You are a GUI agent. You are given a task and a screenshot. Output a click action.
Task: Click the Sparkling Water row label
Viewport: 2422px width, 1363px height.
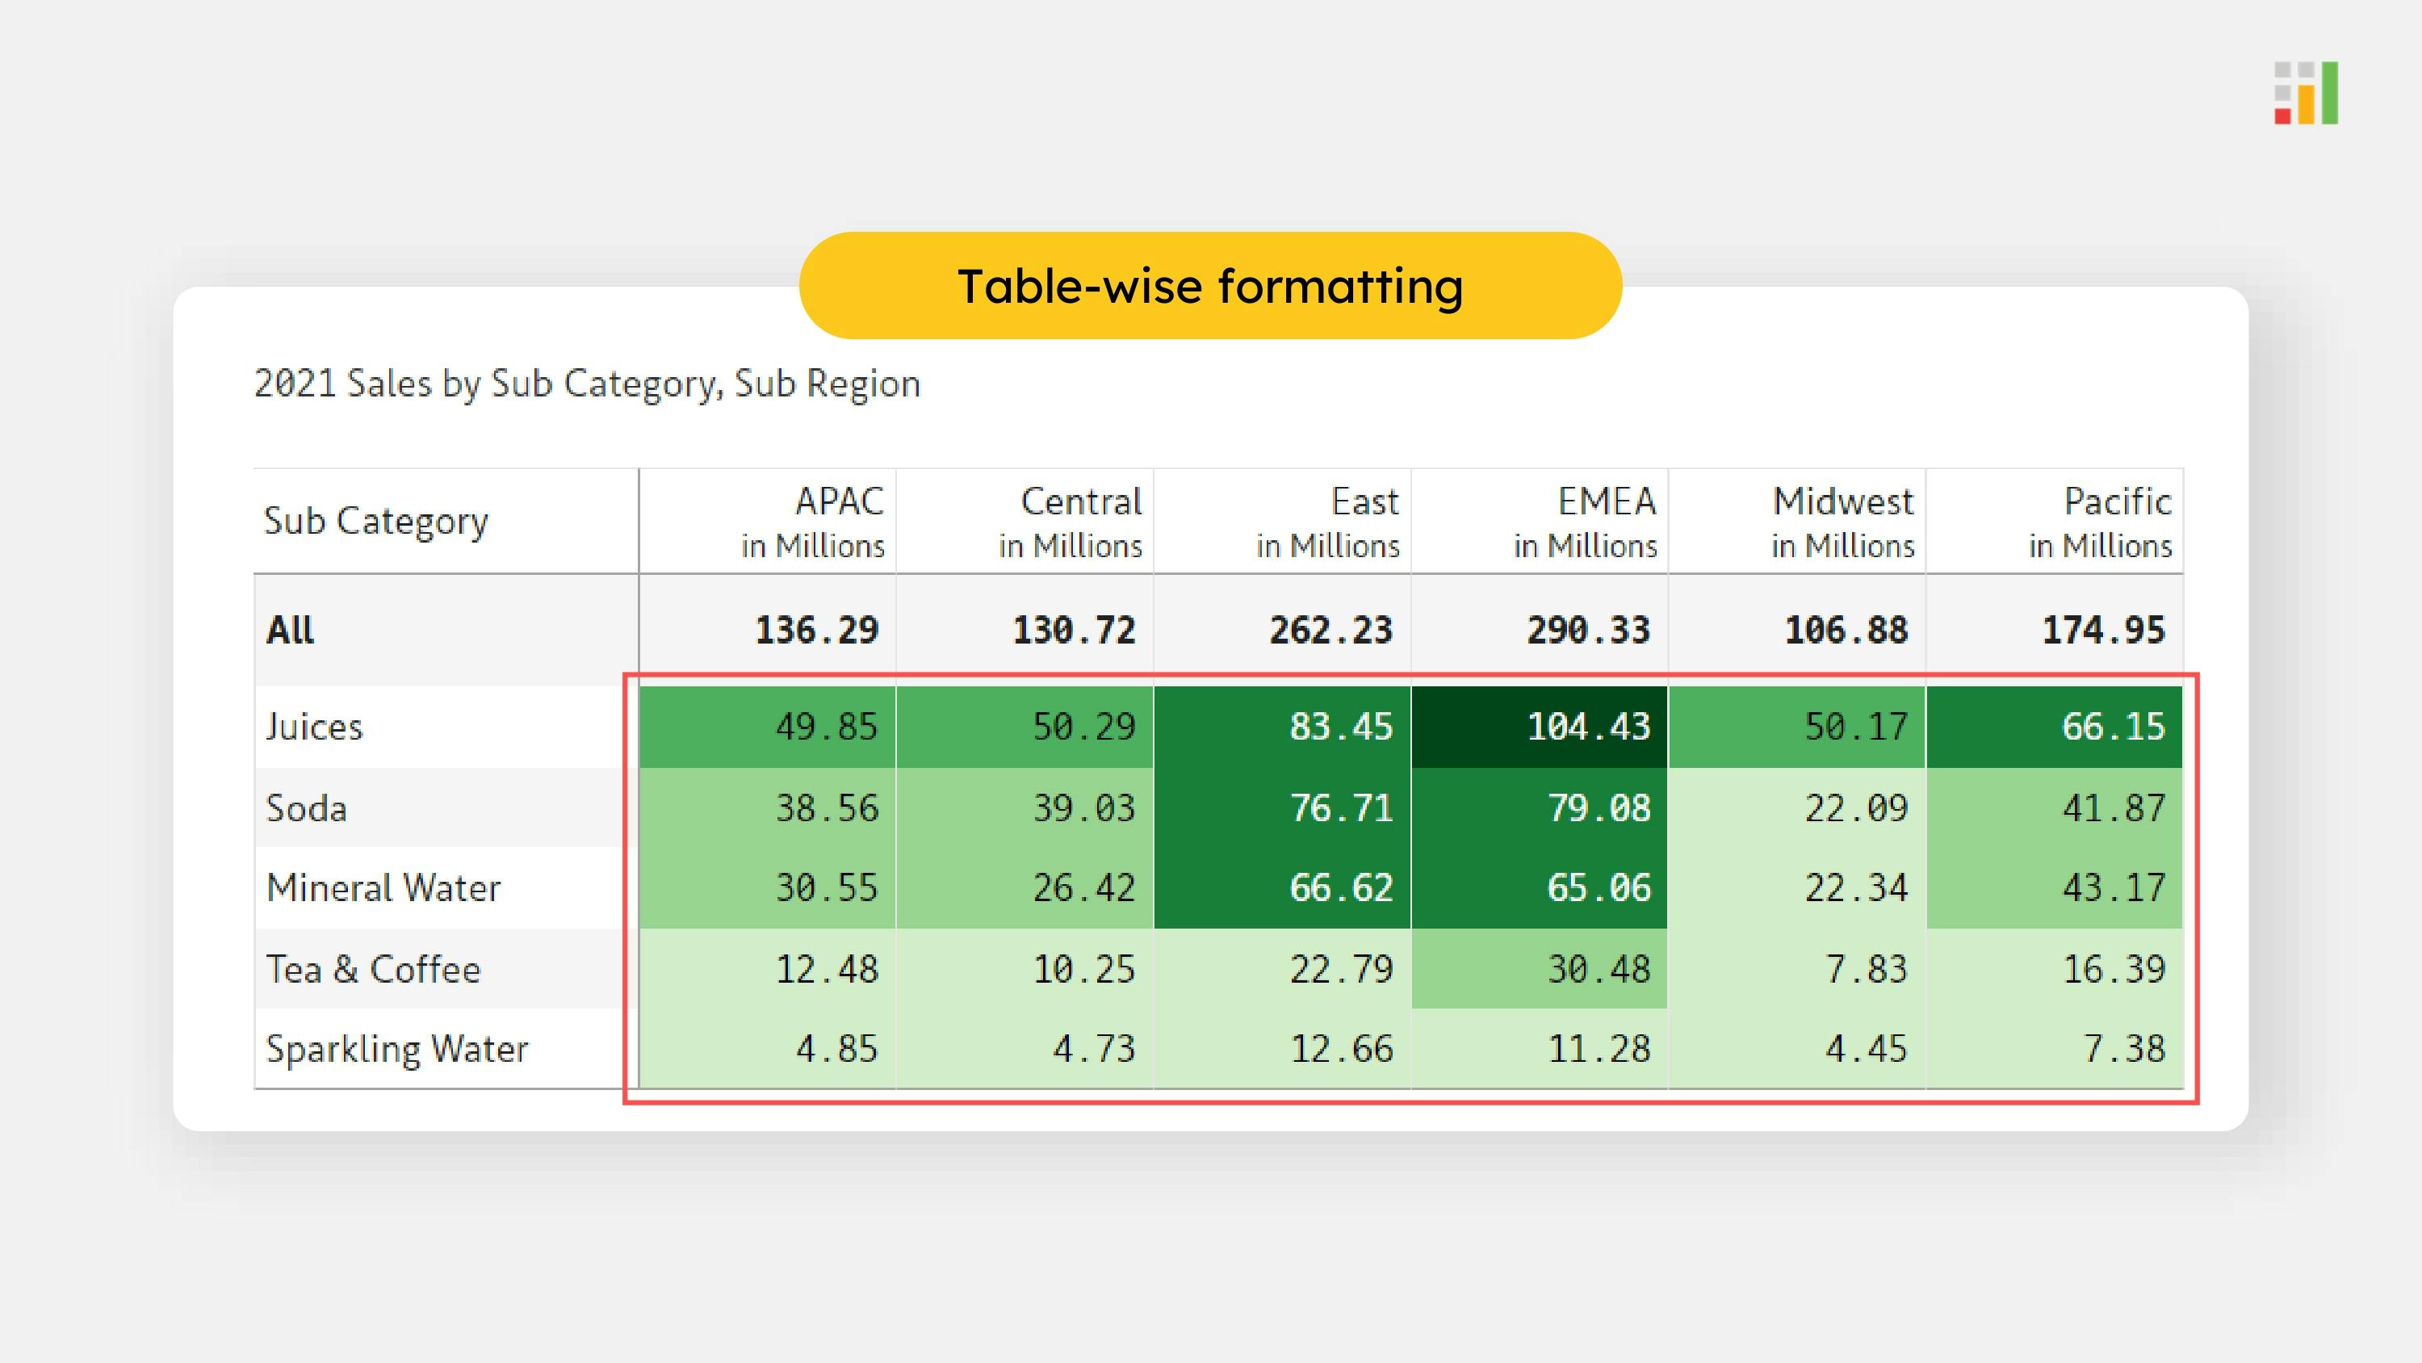click(x=396, y=1049)
